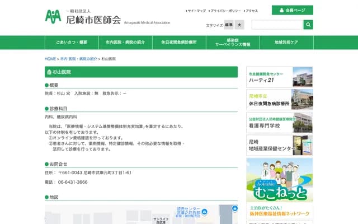
Task: Click into the site search field
Action: (277, 25)
